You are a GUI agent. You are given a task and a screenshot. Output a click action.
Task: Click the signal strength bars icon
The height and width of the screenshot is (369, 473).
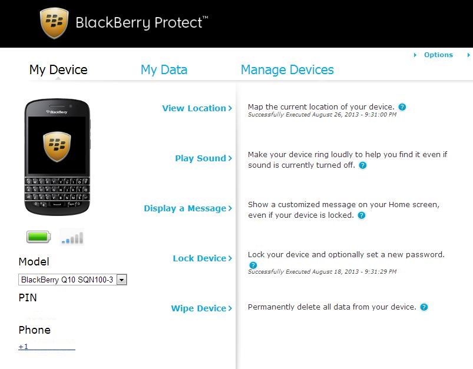point(72,237)
